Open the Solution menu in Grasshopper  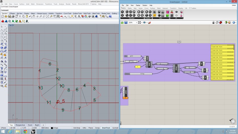145,5
